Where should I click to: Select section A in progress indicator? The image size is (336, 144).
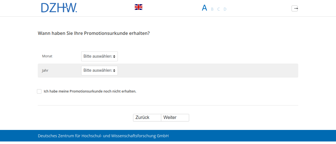pyautogui.click(x=204, y=8)
